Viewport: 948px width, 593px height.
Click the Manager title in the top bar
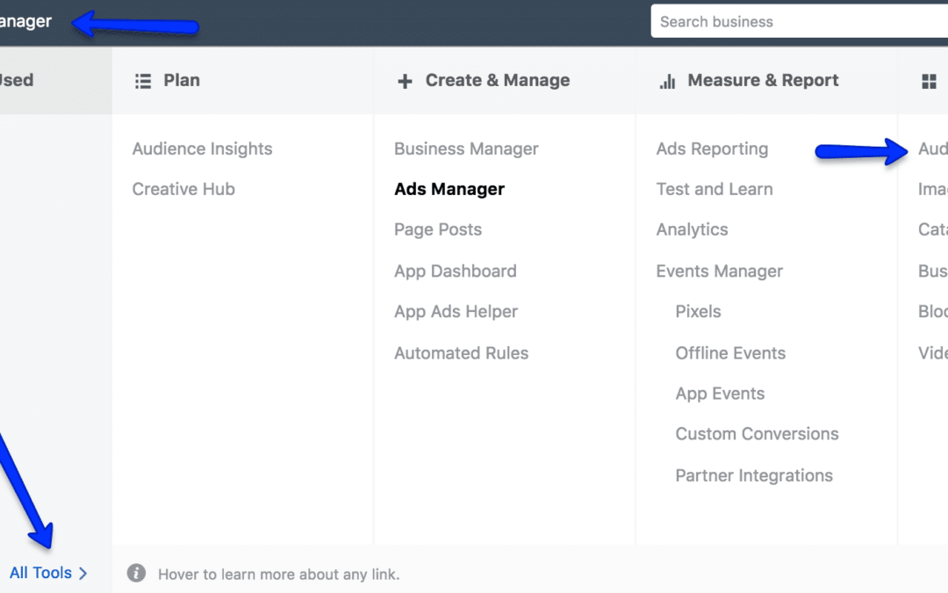tap(26, 22)
